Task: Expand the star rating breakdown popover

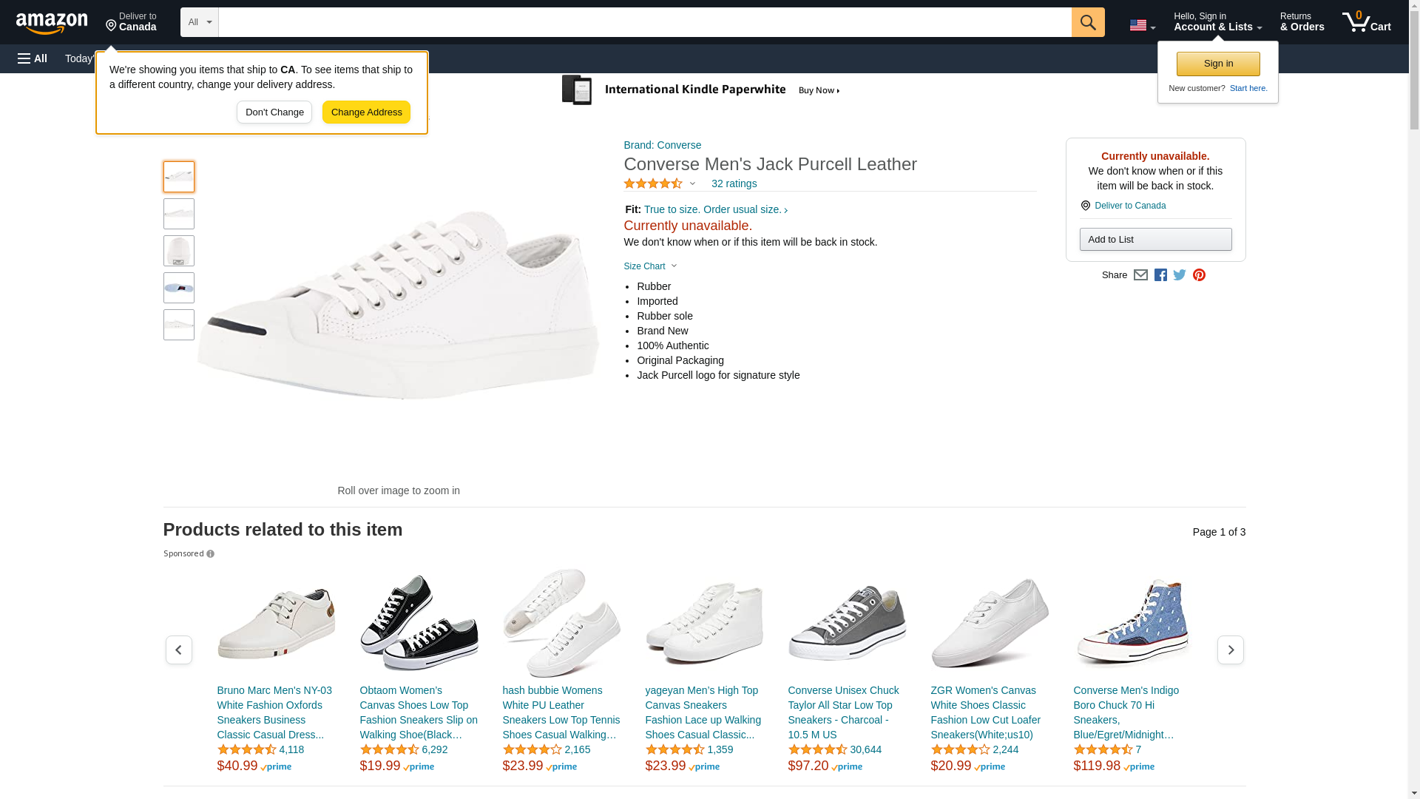Action: click(x=660, y=183)
